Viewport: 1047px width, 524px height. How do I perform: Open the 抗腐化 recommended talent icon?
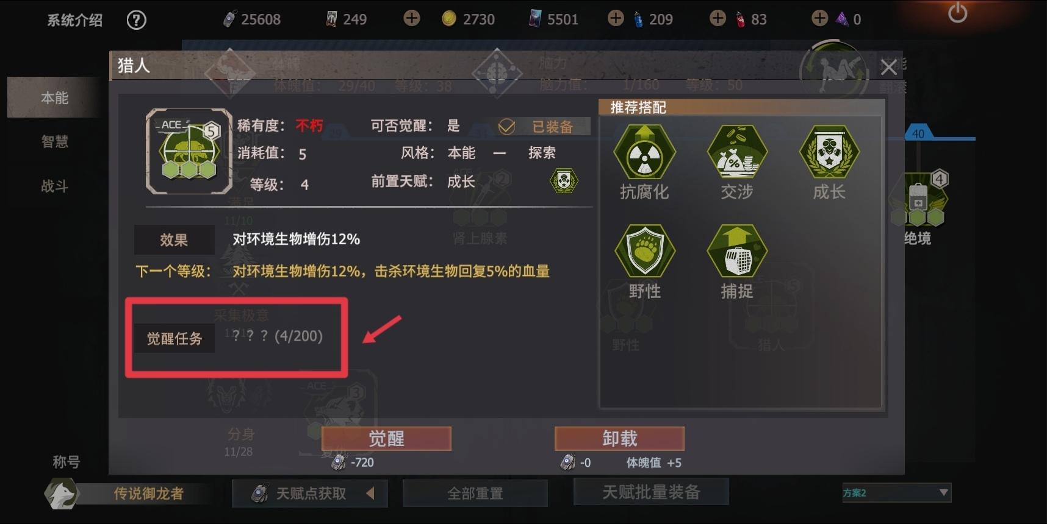pyautogui.click(x=644, y=152)
